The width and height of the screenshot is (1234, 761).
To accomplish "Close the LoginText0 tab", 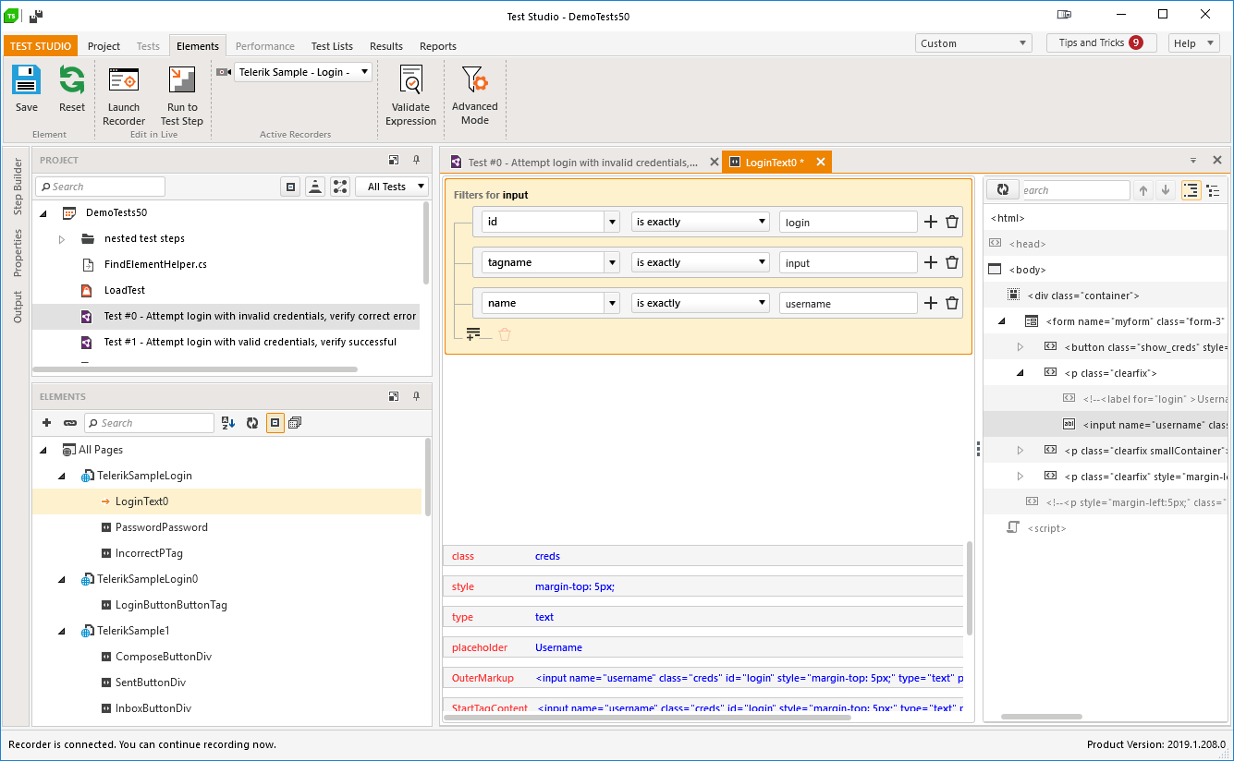I will [820, 163].
